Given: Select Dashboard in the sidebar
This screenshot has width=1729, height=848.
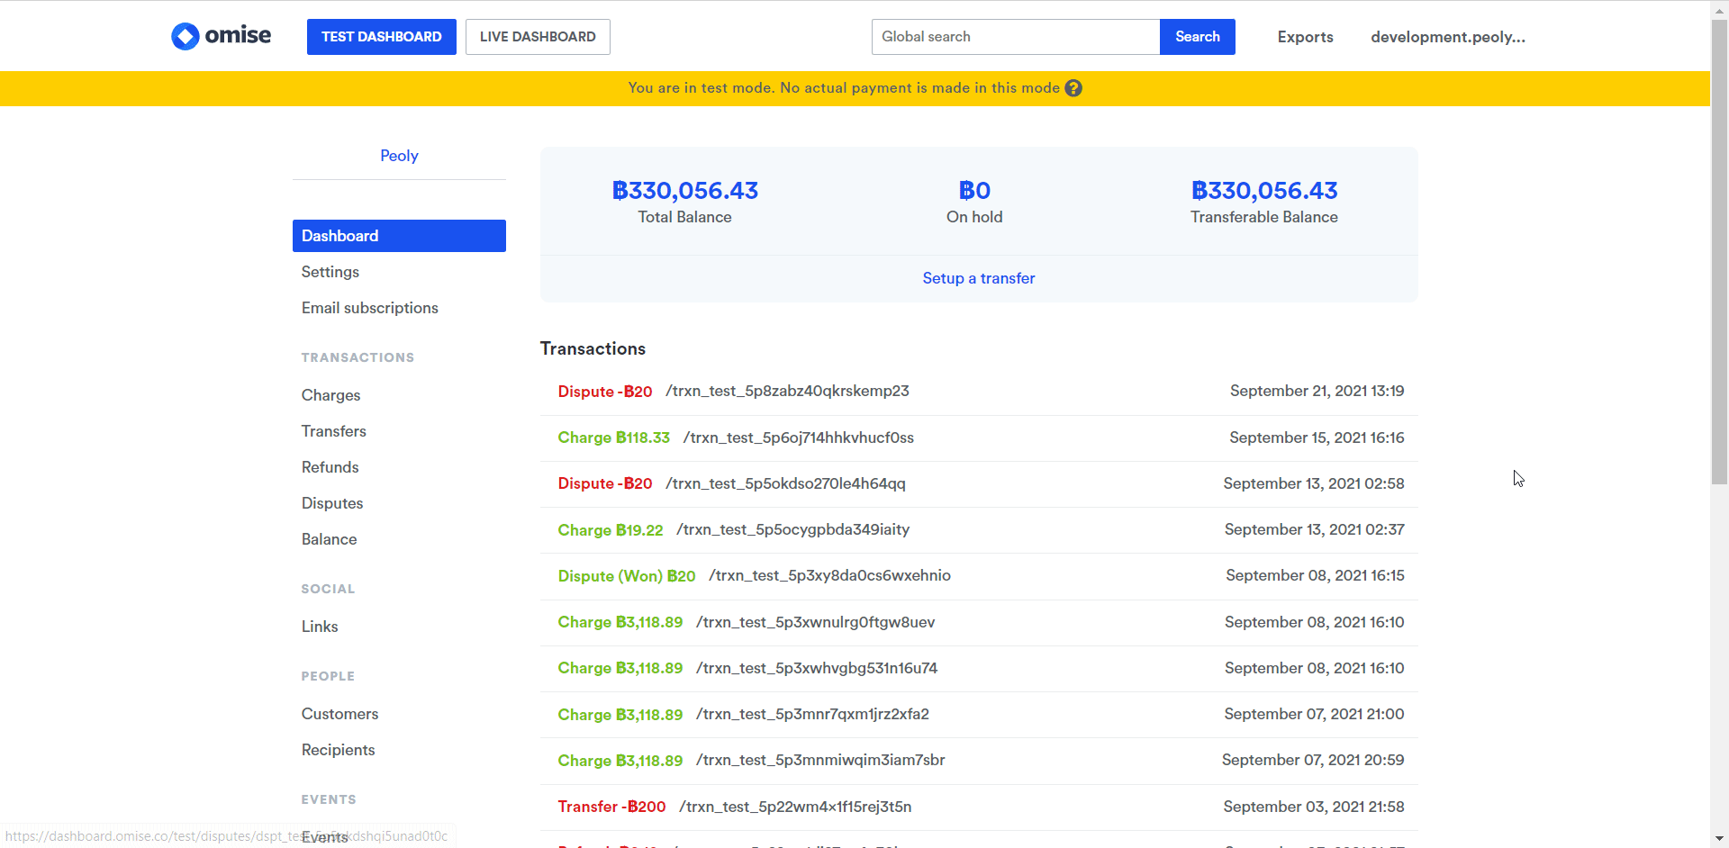Looking at the screenshot, I should (399, 236).
